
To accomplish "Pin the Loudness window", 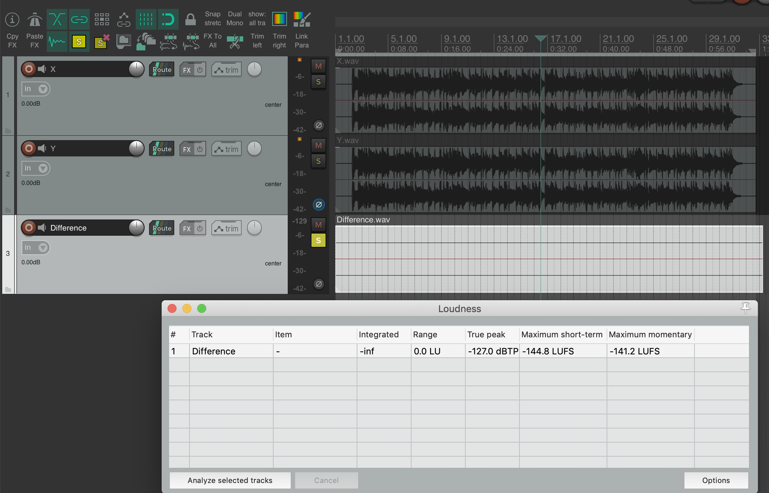I will (x=745, y=308).
